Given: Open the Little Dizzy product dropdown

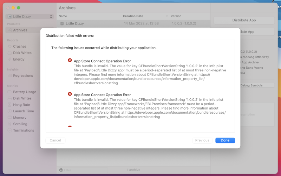Looking at the screenshot, I should click(30, 16).
